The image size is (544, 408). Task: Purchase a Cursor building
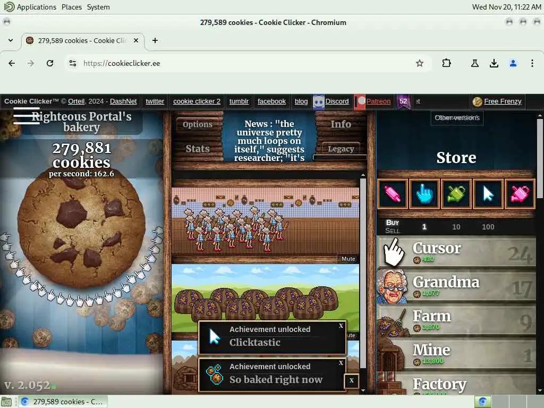pos(456,252)
